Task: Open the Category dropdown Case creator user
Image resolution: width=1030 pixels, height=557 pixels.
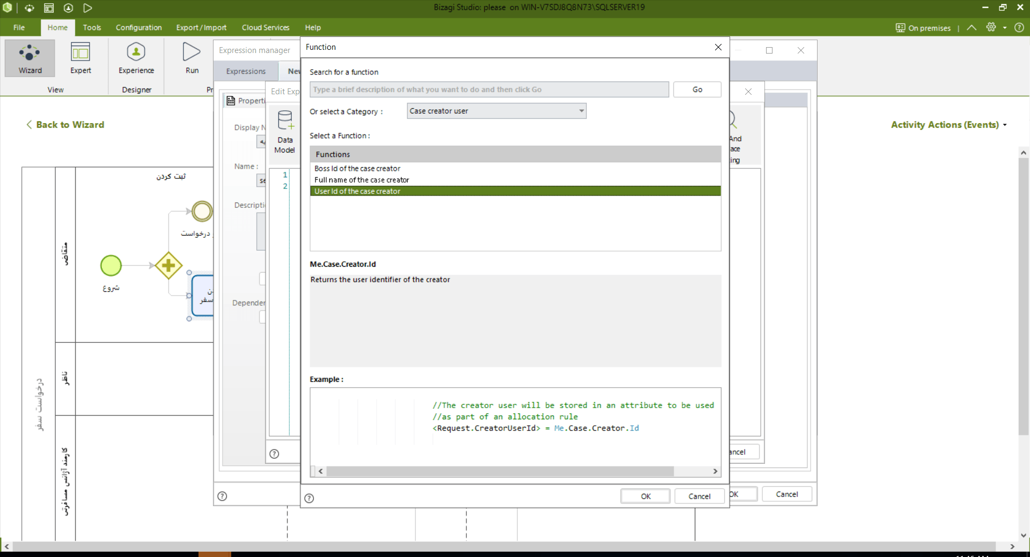Action: click(496, 111)
